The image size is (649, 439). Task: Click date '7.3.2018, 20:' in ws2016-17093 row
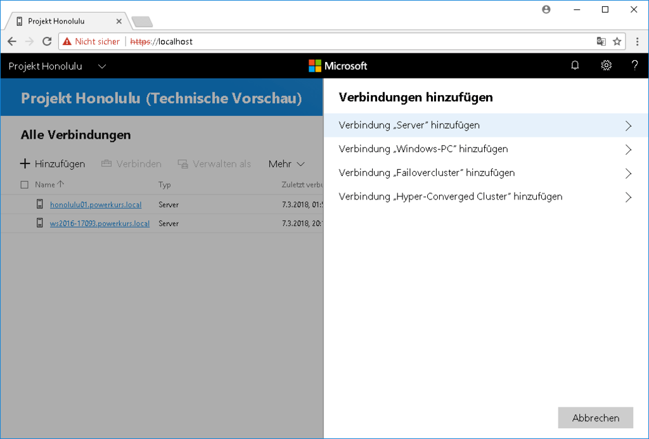click(302, 224)
